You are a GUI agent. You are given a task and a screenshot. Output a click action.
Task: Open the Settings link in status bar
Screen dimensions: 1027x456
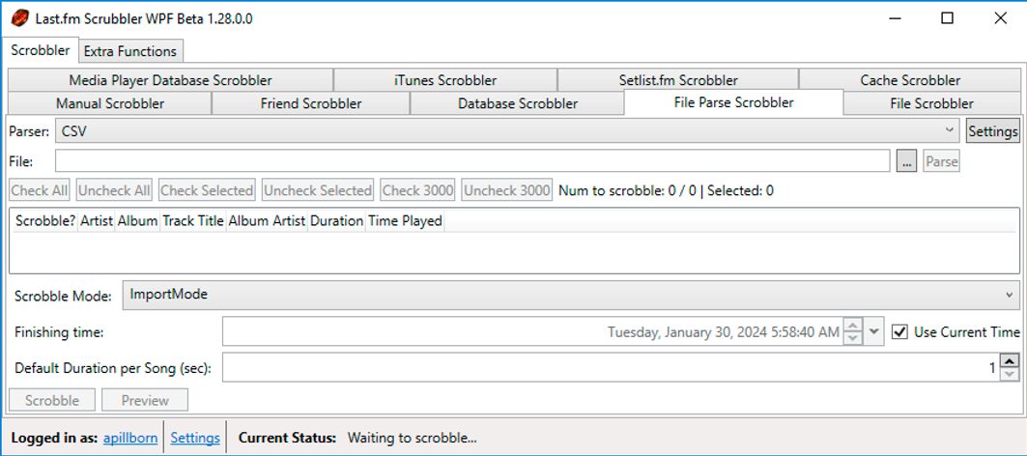(195, 438)
